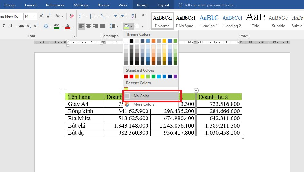Toggle underline formatting

(x=11, y=26)
